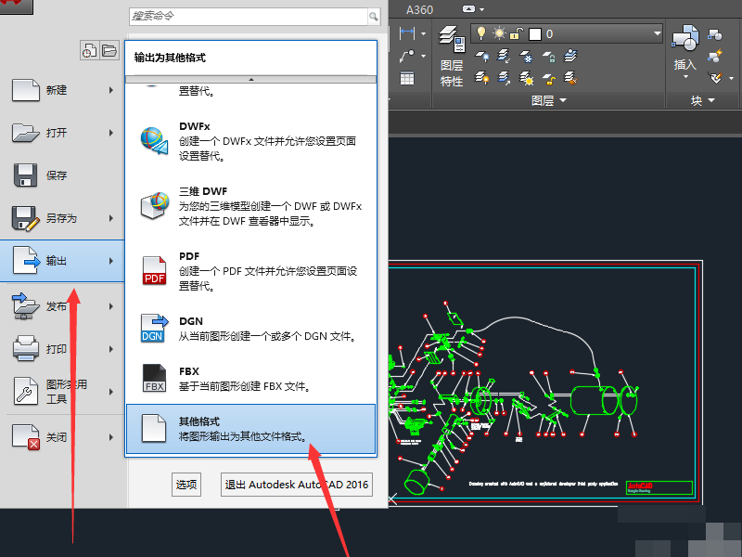Open the ribbon minimize options arrow
The image size is (742, 557).
(x=482, y=9)
